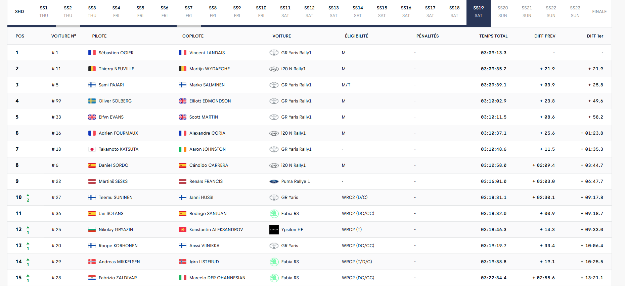Select the SS7 FRI stage tab

point(189,12)
